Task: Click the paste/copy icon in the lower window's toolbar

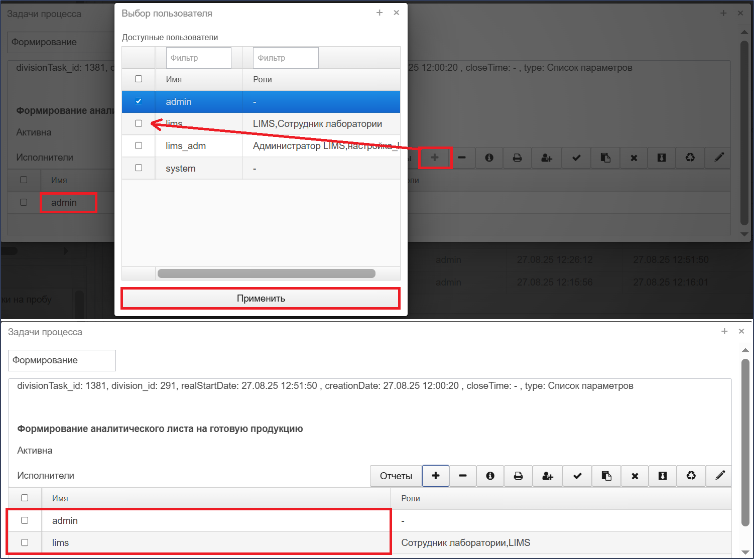Action: click(x=606, y=476)
